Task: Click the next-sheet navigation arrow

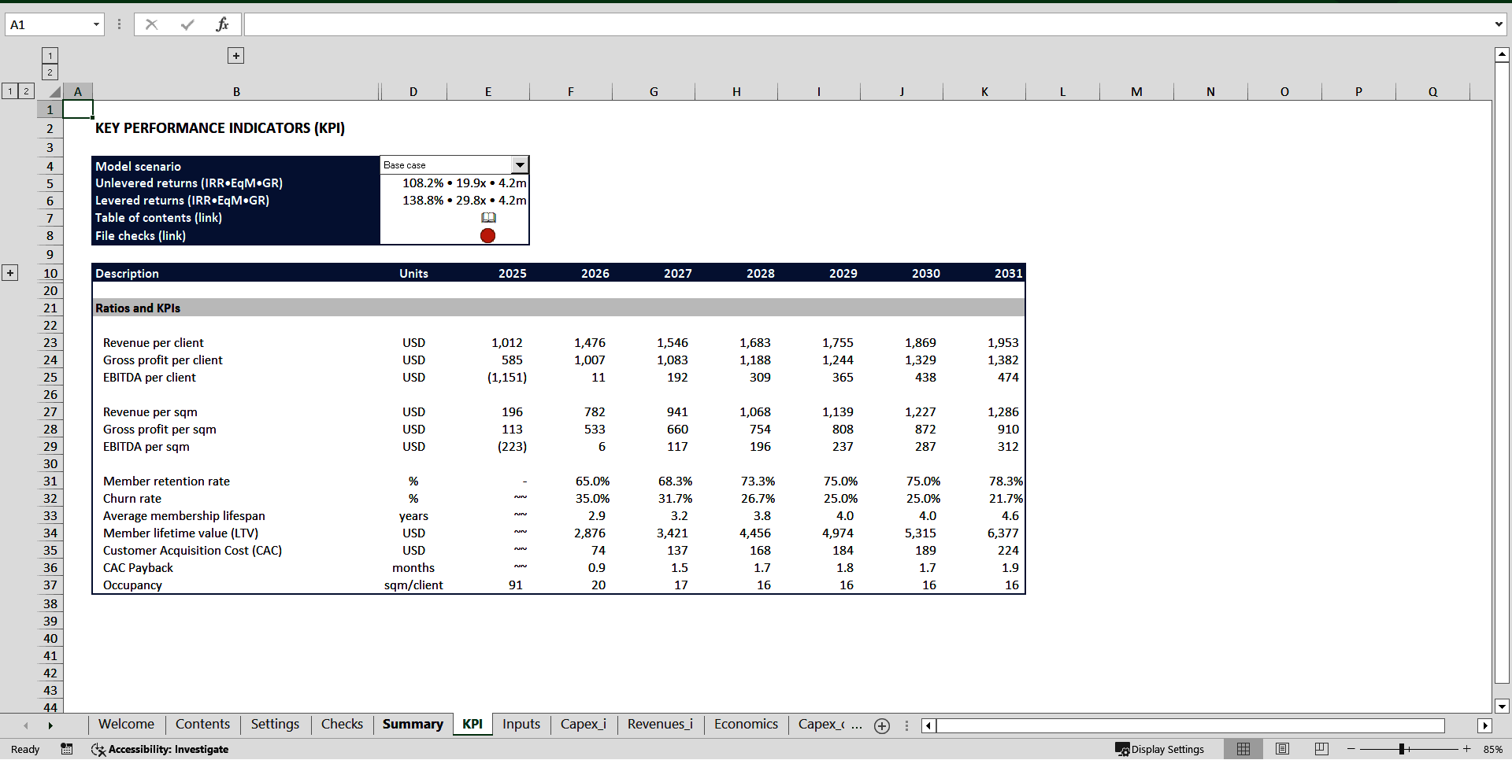Action: [50, 725]
